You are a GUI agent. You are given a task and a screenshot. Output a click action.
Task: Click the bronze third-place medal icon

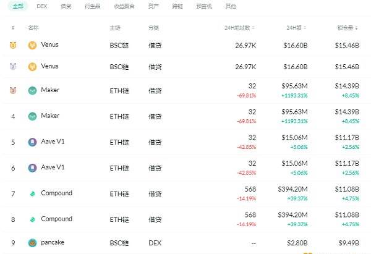13,90
